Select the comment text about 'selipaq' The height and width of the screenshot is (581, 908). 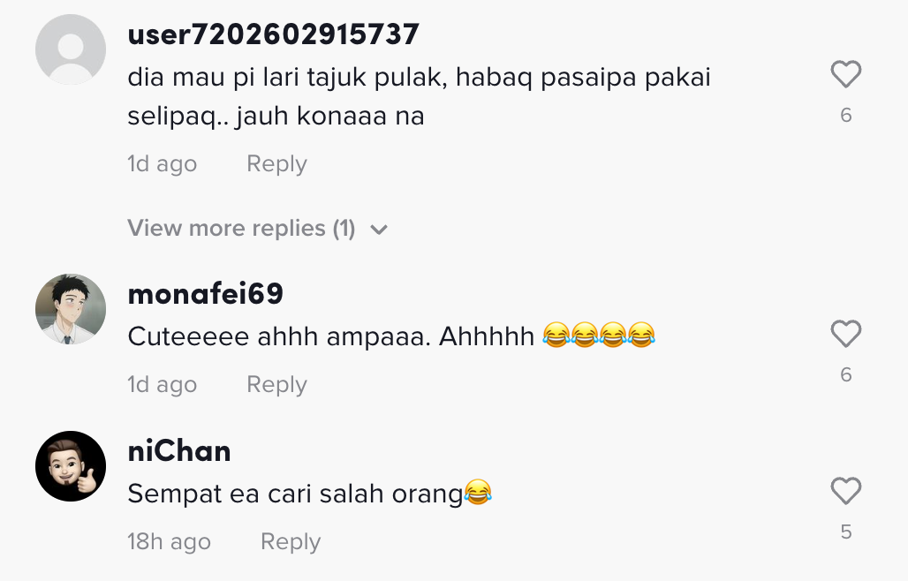[x=419, y=96]
